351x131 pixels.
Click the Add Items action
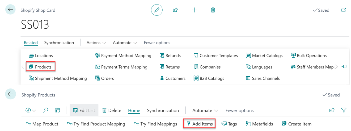pyautogui.click(x=200, y=124)
